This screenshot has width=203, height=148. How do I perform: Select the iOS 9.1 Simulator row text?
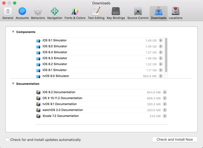(55, 40)
